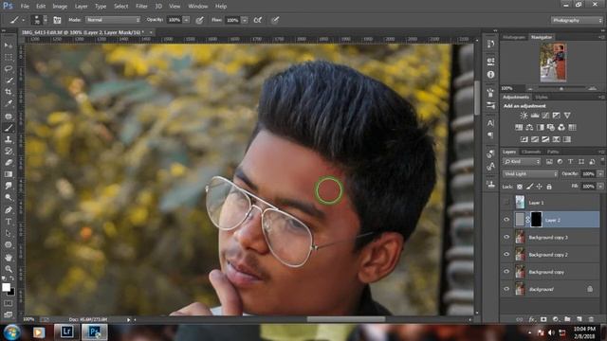
Task: Click the volume icon in system tray
Action: point(551,332)
